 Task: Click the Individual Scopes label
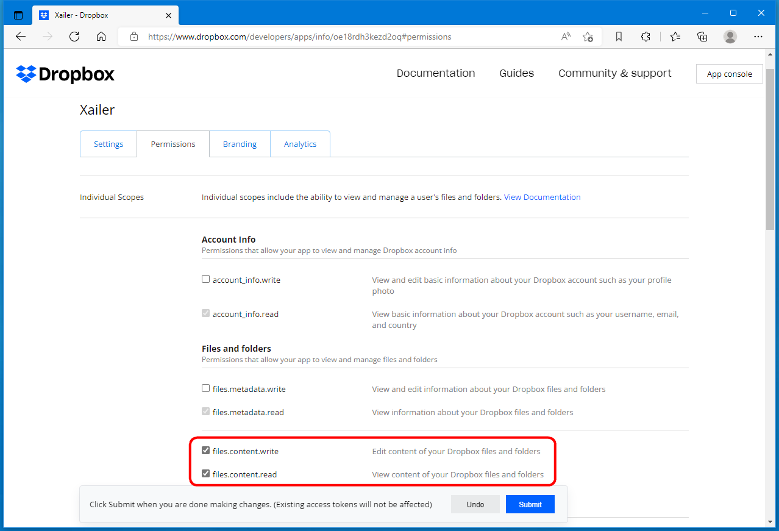(x=112, y=197)
